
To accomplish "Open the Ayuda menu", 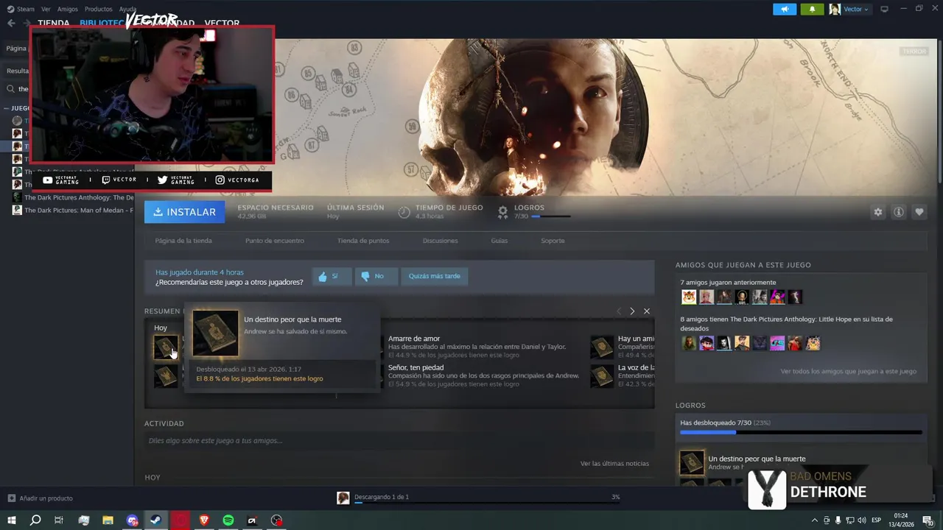I will (x=127, y=9).
